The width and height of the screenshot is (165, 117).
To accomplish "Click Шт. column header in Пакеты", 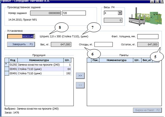I will [x=137, y=60].
